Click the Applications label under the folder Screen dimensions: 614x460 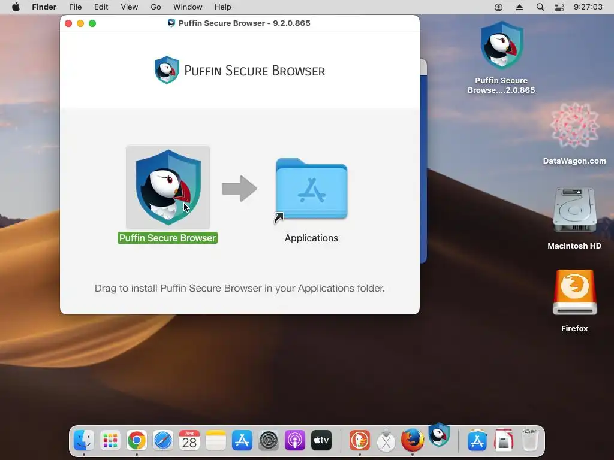[311, 238]
